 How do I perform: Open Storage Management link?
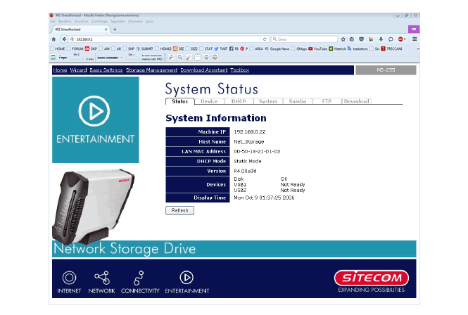151,70
